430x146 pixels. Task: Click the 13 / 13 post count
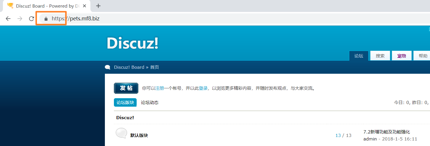click(x=343, y=136)
